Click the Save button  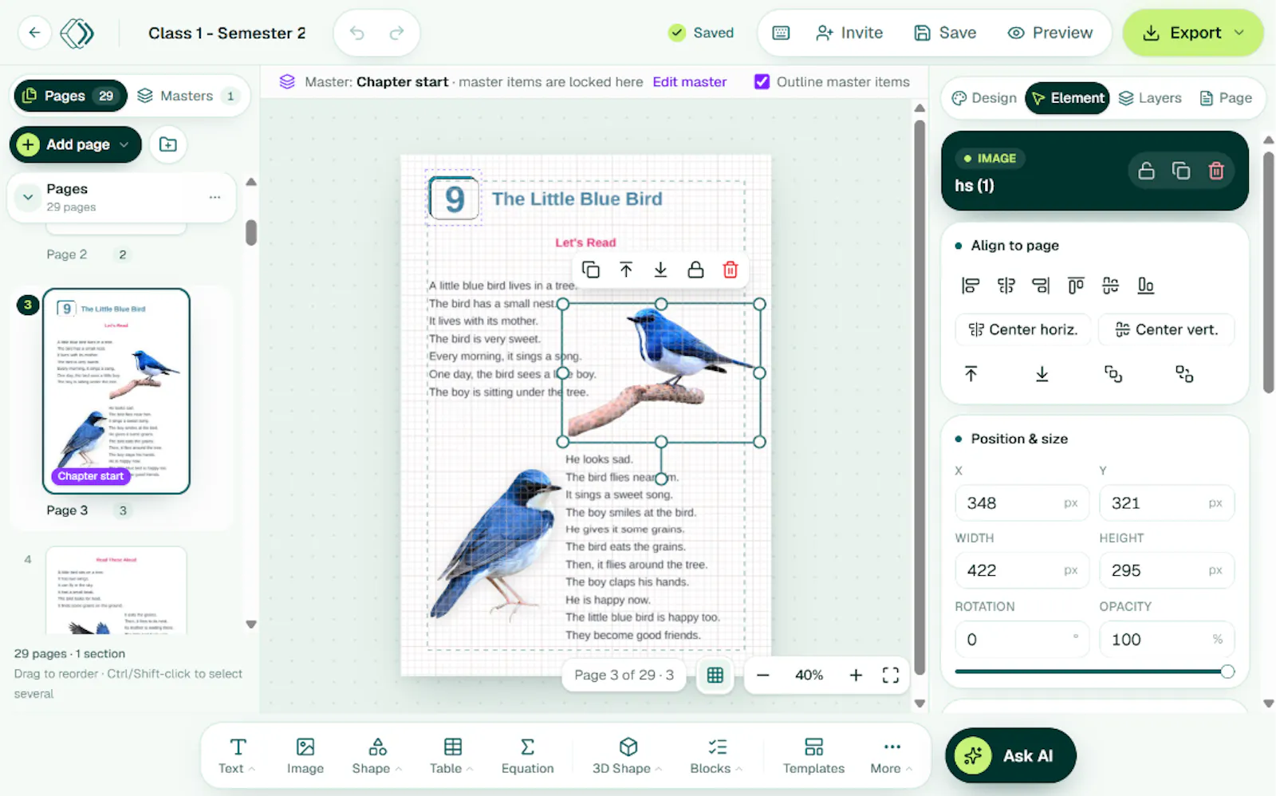[945, 33]
